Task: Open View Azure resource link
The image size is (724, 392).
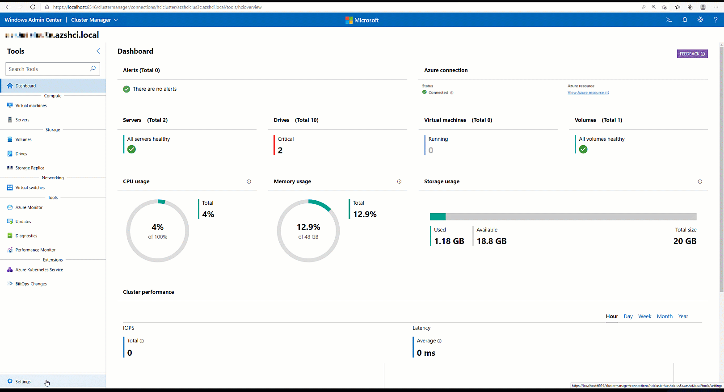Action: click(x=588, y=93)
